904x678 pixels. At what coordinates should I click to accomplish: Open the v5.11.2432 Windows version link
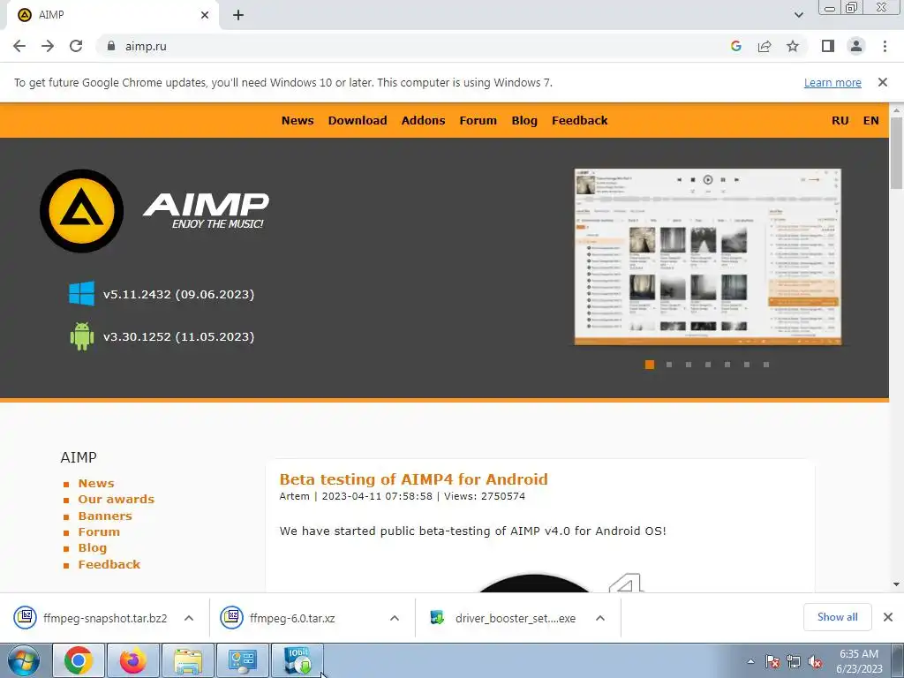(178, 294)
